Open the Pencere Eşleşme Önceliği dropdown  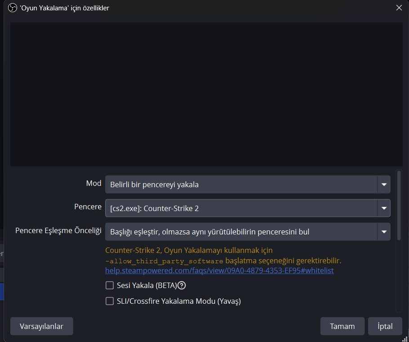click(x=248, y=232)
